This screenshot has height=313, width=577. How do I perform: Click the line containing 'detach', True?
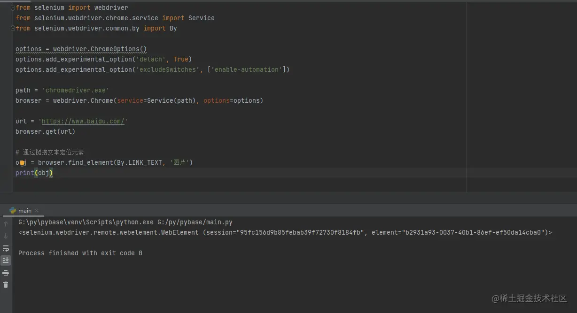point(104,59)
